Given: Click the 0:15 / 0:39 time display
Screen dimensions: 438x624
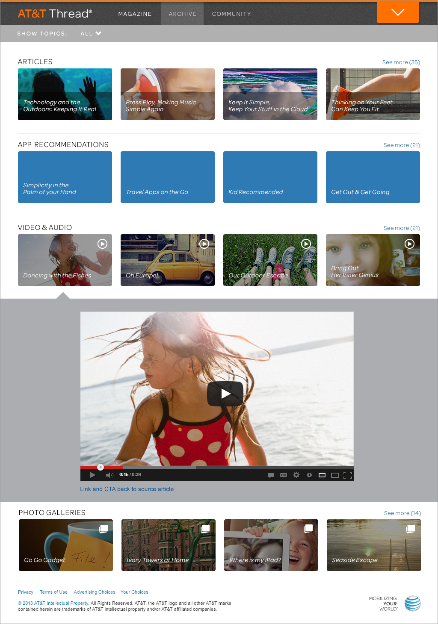Looking at the screenshot, I should pyautogui.click(x=130, y=474).
